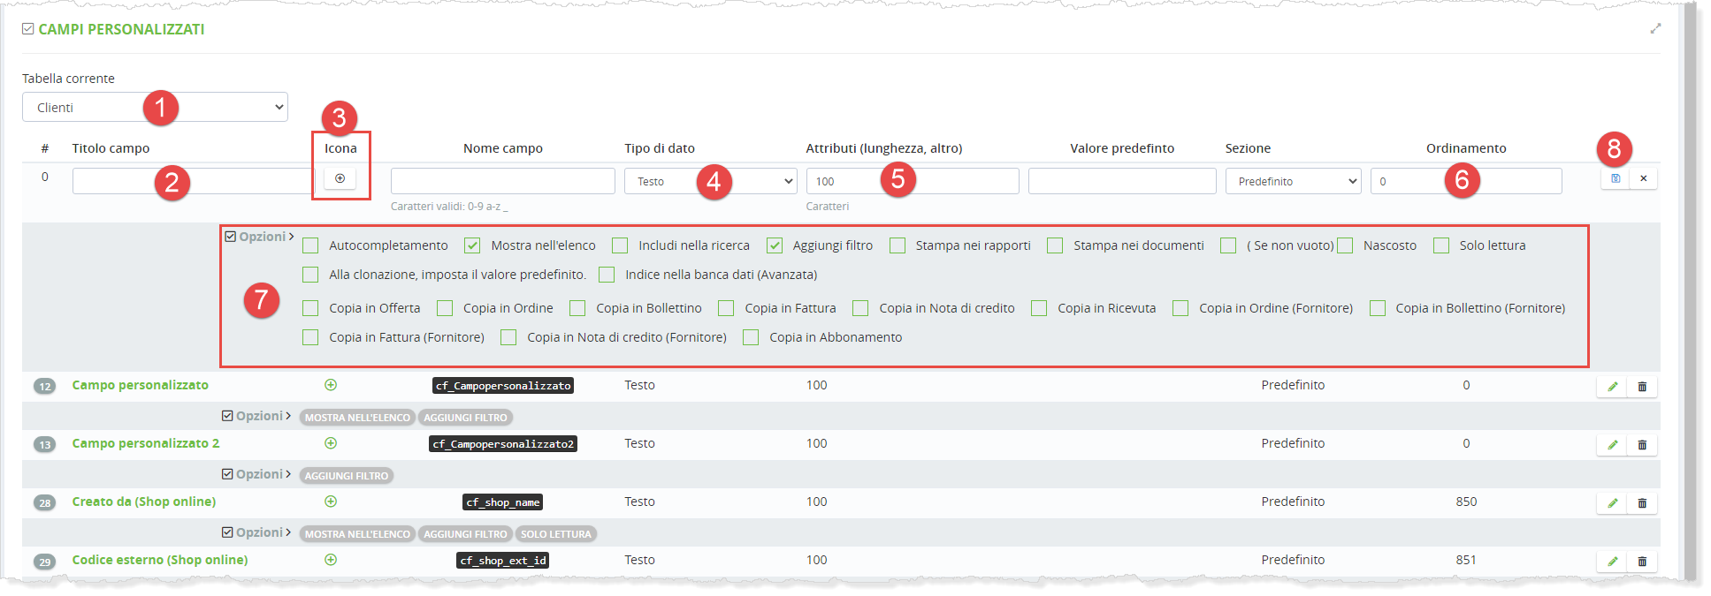1711x596 pixels.
Task: Click pencil icon for Creato da (Shop online)
Action: pos(1612,503)
